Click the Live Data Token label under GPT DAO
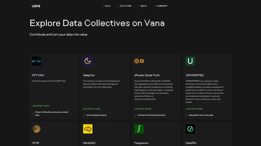Image resolution: width=261 pixels, height=146 pixels. (x=40, y=106)
